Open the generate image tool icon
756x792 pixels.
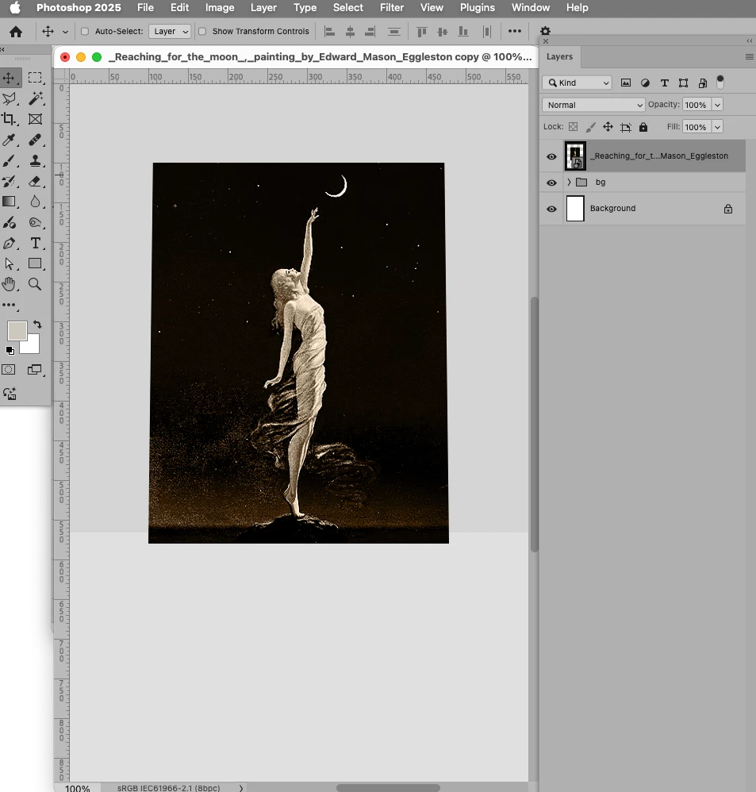10,394
